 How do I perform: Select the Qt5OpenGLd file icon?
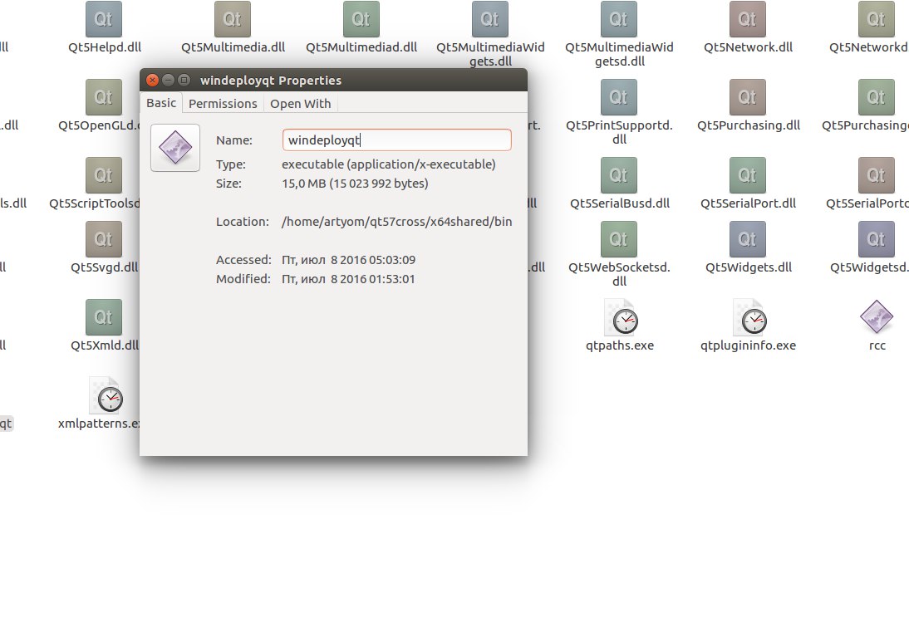point(104,97)
